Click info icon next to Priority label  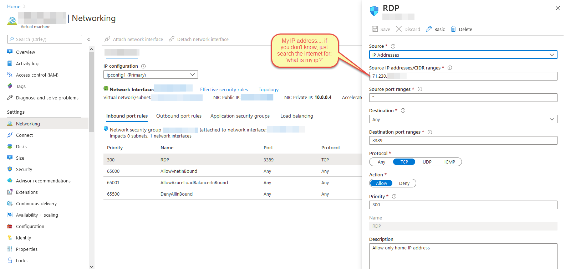pyautogui.click(x=394, y=196)
